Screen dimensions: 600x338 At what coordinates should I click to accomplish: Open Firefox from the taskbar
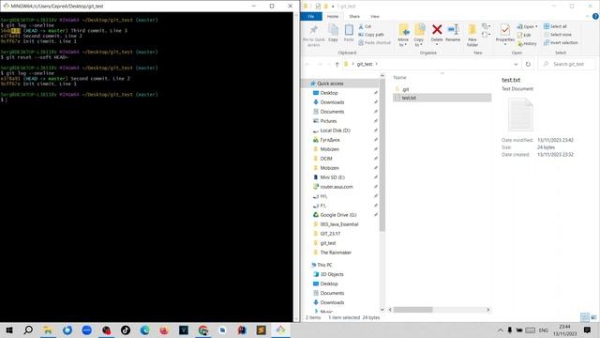(164, 330)
